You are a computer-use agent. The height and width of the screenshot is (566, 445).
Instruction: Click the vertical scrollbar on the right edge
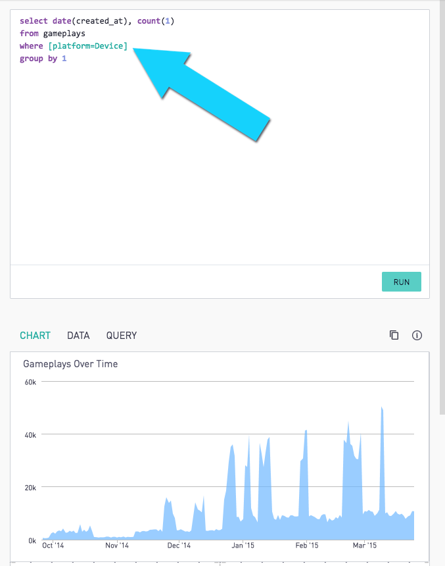(x=442, y=207)
